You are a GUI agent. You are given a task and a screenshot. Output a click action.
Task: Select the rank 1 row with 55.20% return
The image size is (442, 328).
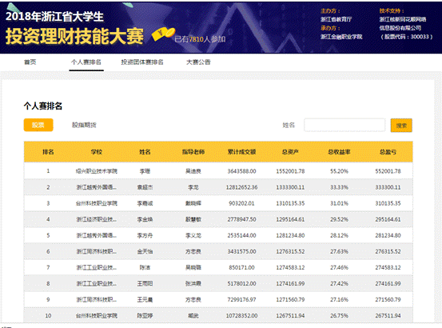click(218, 171)
